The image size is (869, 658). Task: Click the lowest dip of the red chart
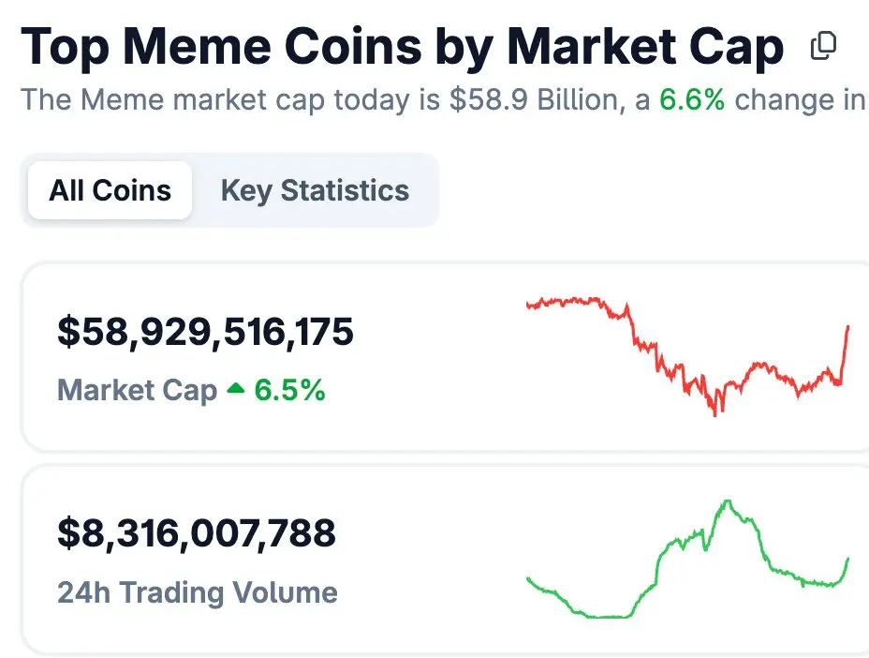point(717,412)
